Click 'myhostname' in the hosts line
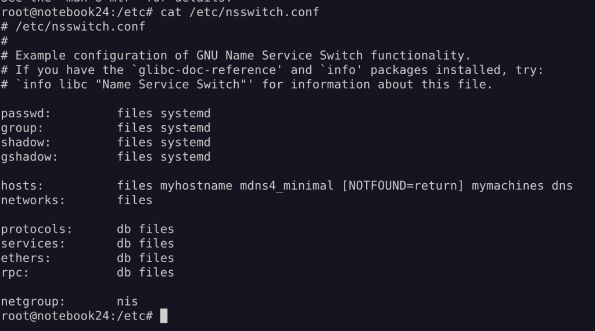This screenshot has height=331, width=595. click(x=196, y=186)
